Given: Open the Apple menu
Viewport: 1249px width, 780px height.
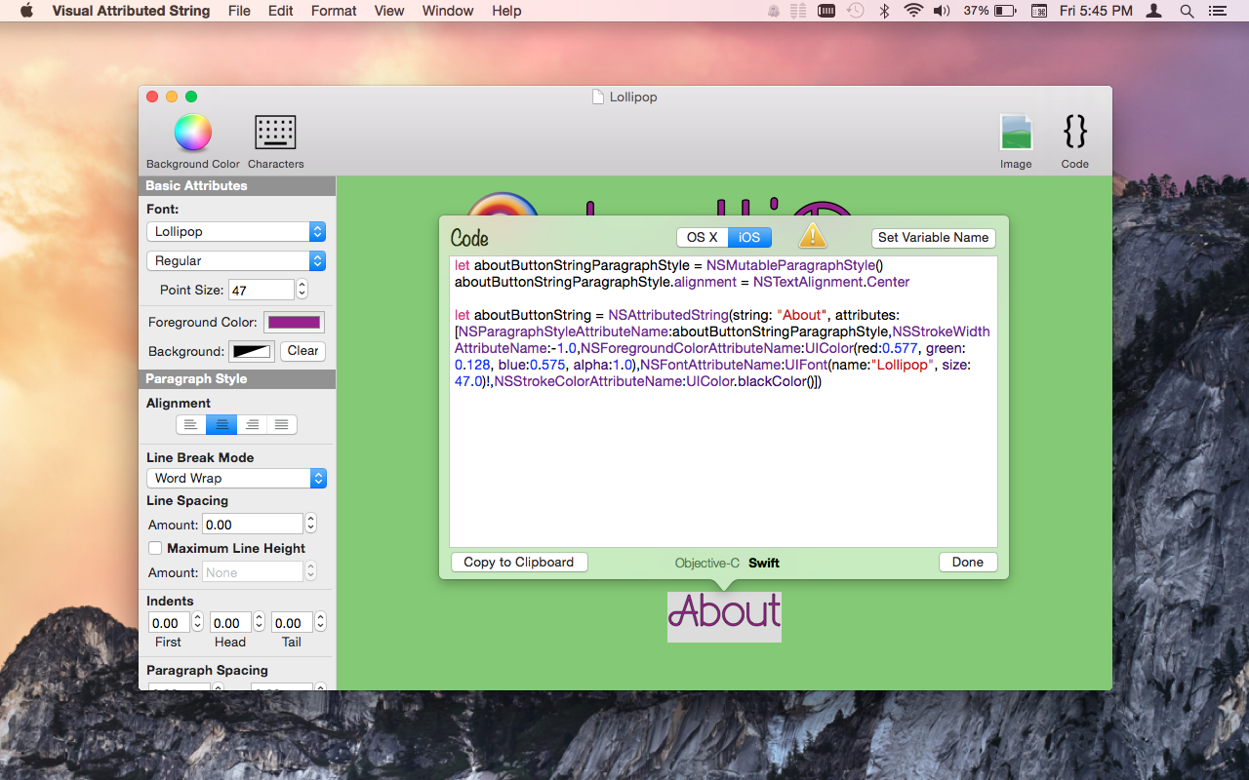Looking at the screenshot, I should (26, 11).
